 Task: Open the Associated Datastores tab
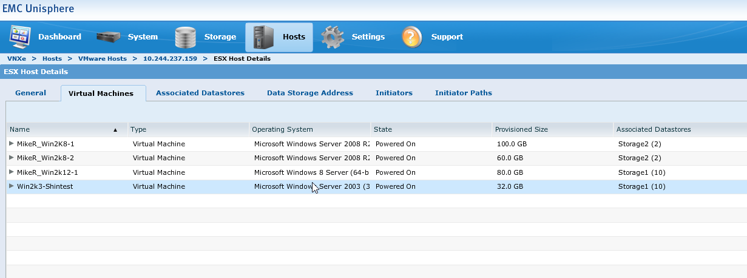200,93
